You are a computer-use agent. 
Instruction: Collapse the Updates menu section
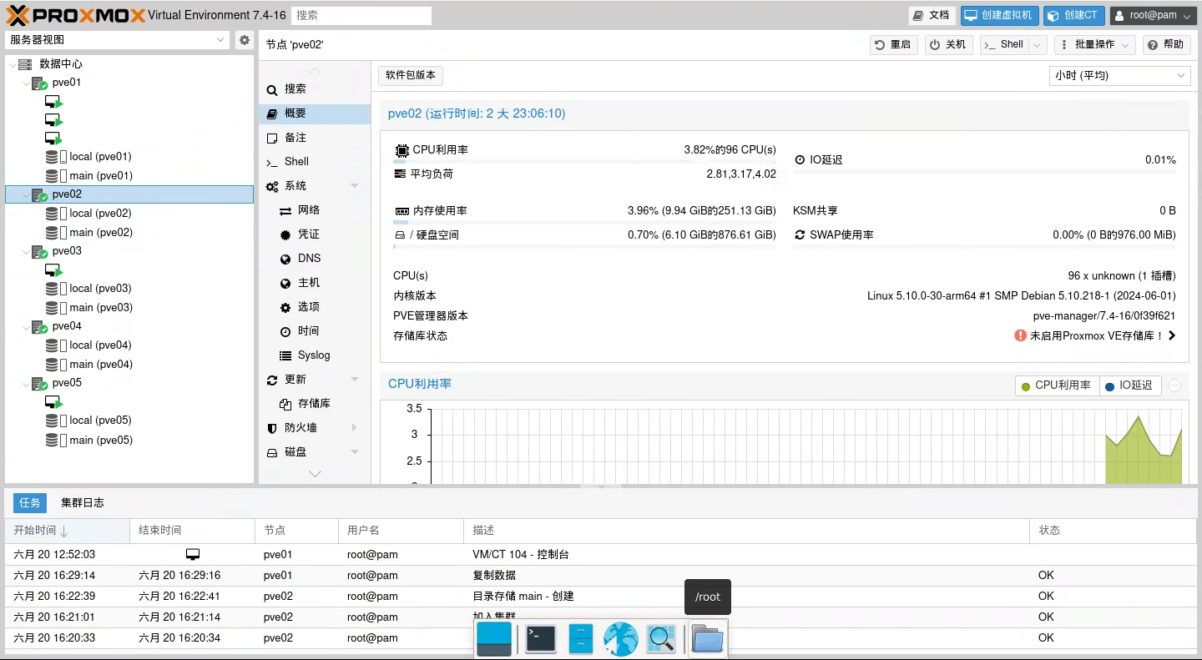point(354,380)
